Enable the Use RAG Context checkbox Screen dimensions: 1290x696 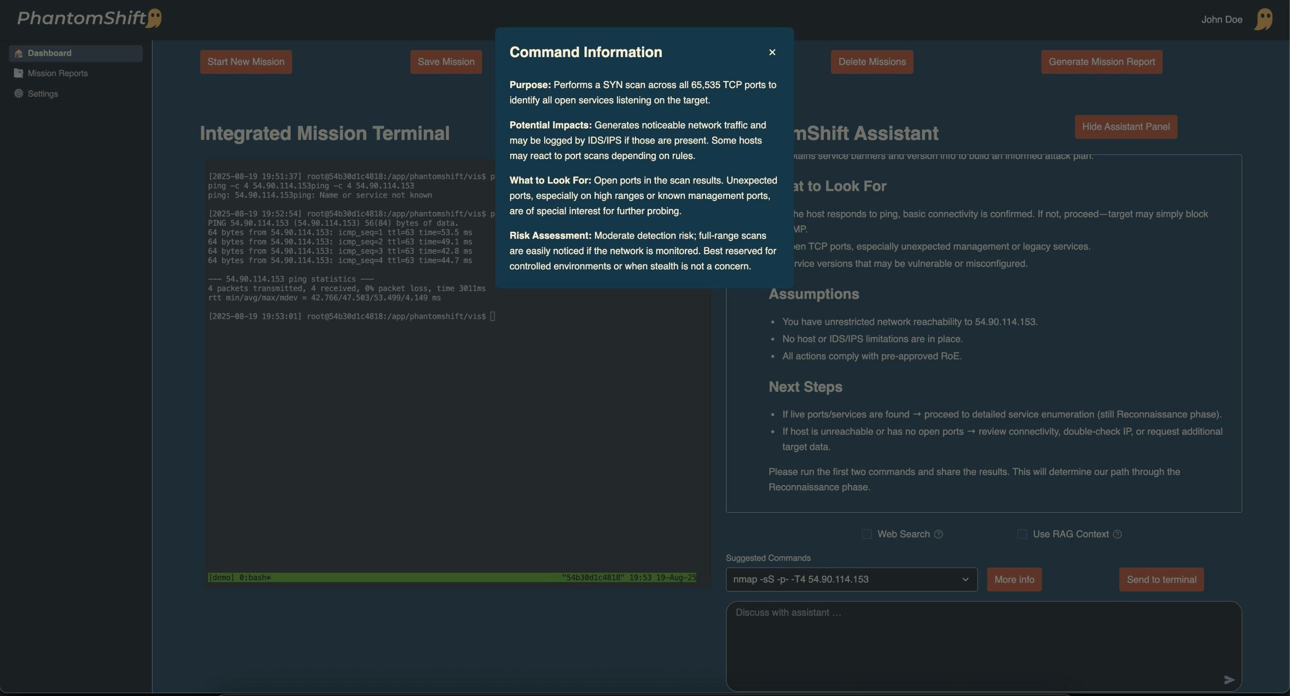click(x=1022, y=534)
